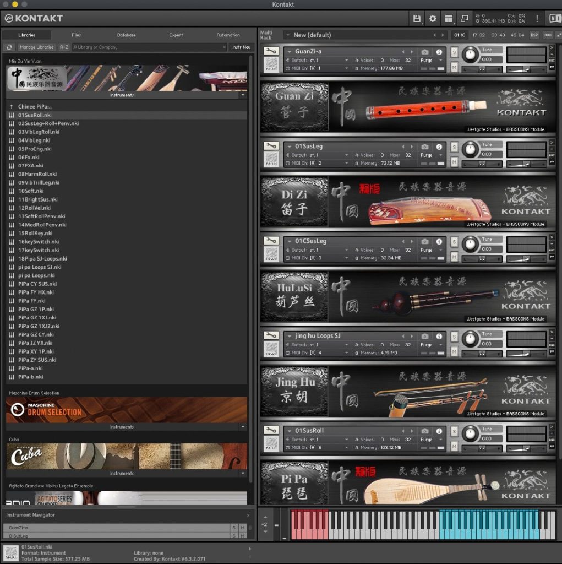The height and width of the screenshot is (564, 562).
Task: Select next GuanZi-a preset arrow
Action: [412, 52]
